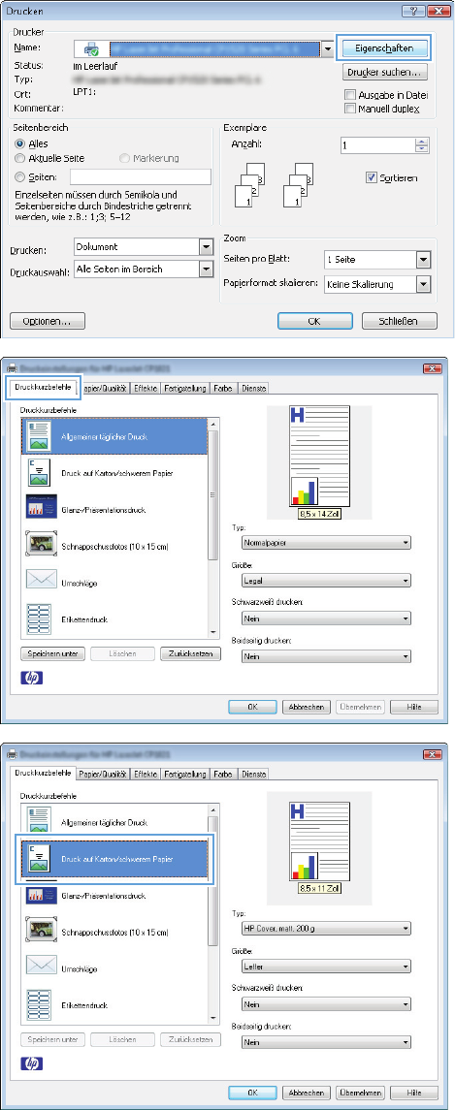Open the printer Name dropdown list

(327, 48)
